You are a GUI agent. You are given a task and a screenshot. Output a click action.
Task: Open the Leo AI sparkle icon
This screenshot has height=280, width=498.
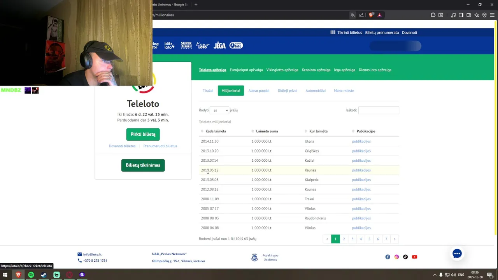477,15
